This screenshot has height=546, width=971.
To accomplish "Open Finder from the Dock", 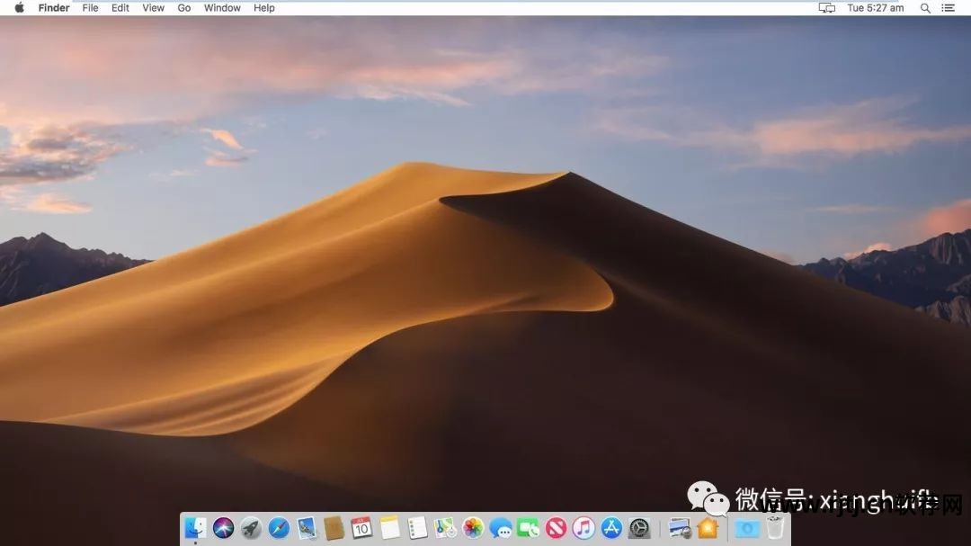I will [196, 528].
